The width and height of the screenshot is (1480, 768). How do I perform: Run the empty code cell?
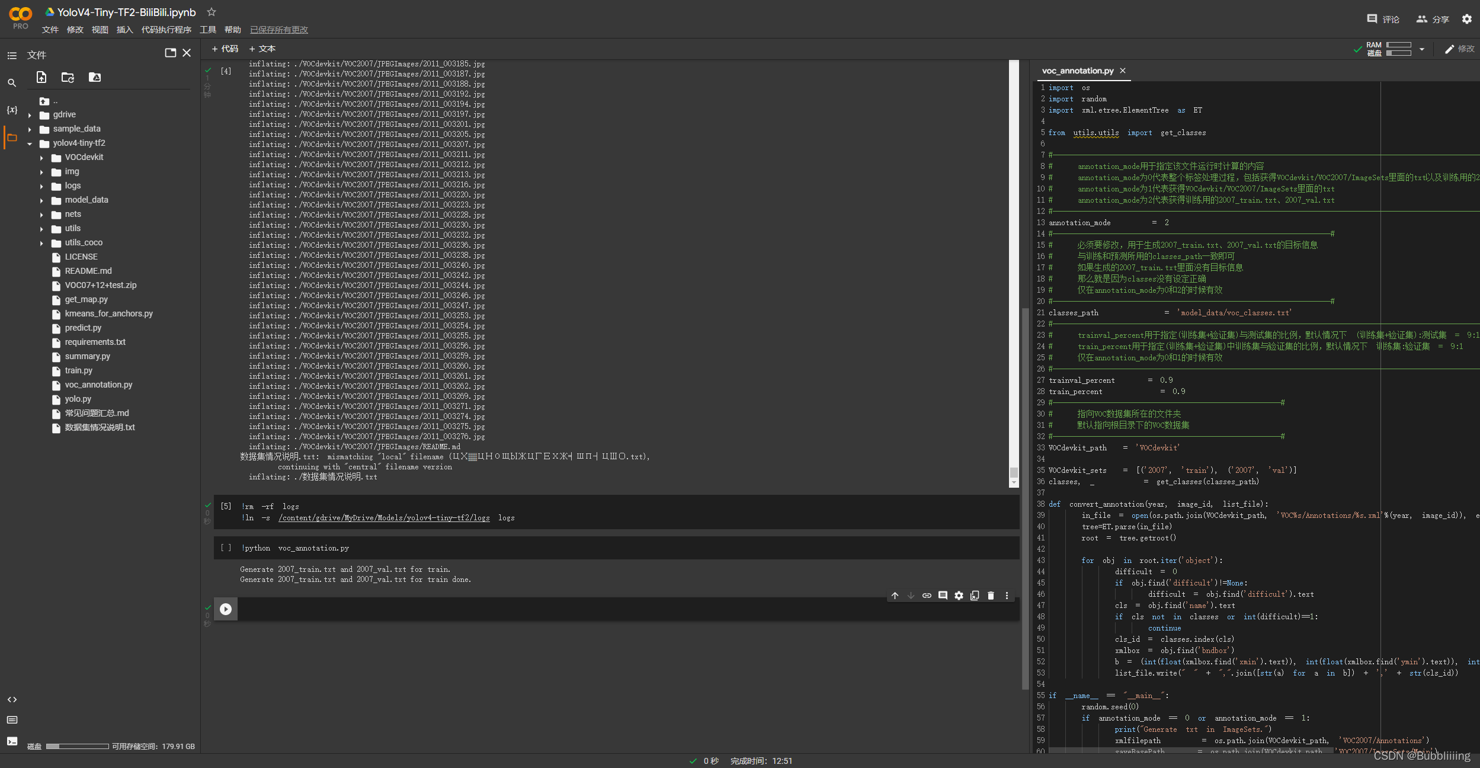(x=226, y=609)
